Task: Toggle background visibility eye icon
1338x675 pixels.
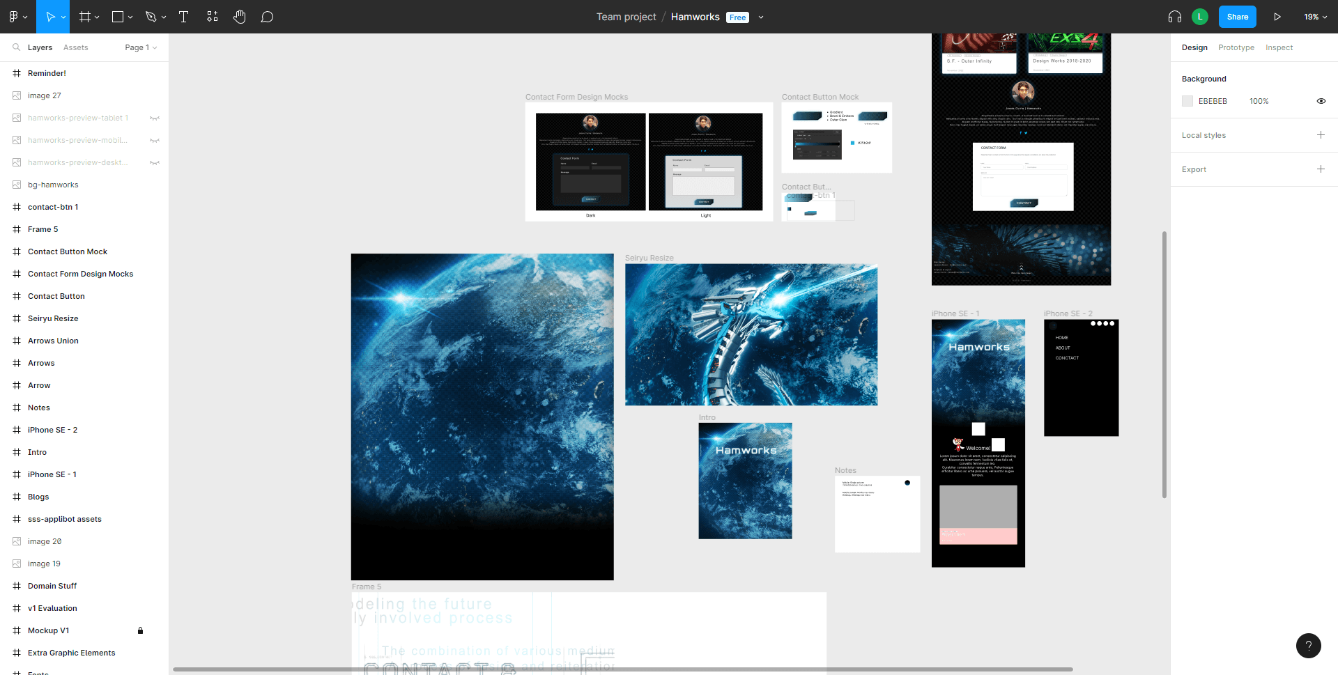Action: 1321,101
